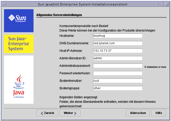
Task: Click the 'folgenden Seiten angezeigt.' text
Action: (x=78, y=97)
